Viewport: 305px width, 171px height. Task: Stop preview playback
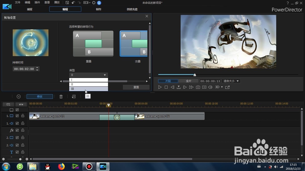(x=166, y=87)
